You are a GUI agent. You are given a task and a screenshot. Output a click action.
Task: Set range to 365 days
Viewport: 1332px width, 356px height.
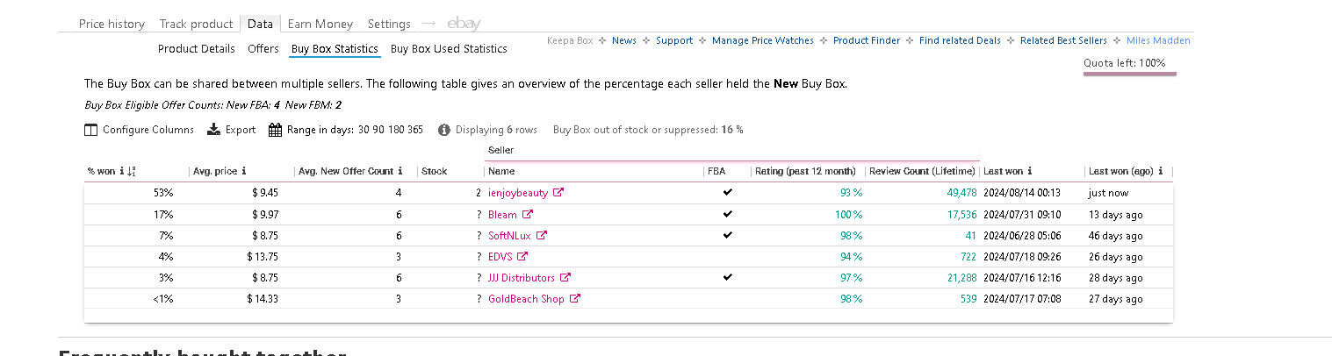pyautogui.click(x=414, y=130)
